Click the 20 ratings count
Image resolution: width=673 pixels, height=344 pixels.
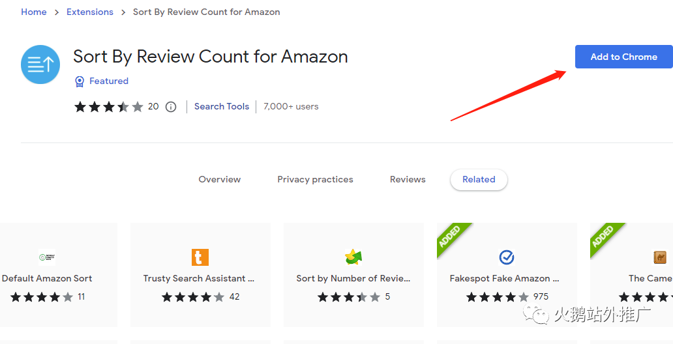click(153, 106)
